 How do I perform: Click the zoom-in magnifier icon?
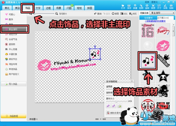[x=57, y=14]
